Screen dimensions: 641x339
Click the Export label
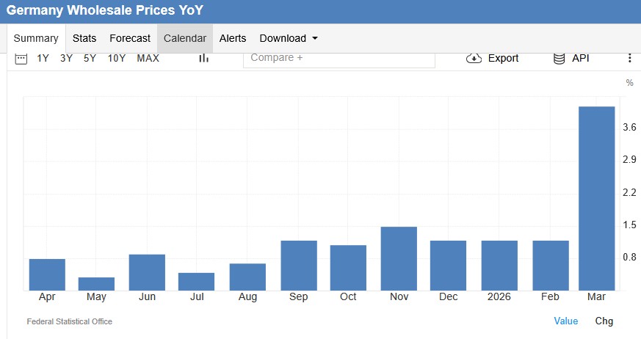tap(503, 59)
